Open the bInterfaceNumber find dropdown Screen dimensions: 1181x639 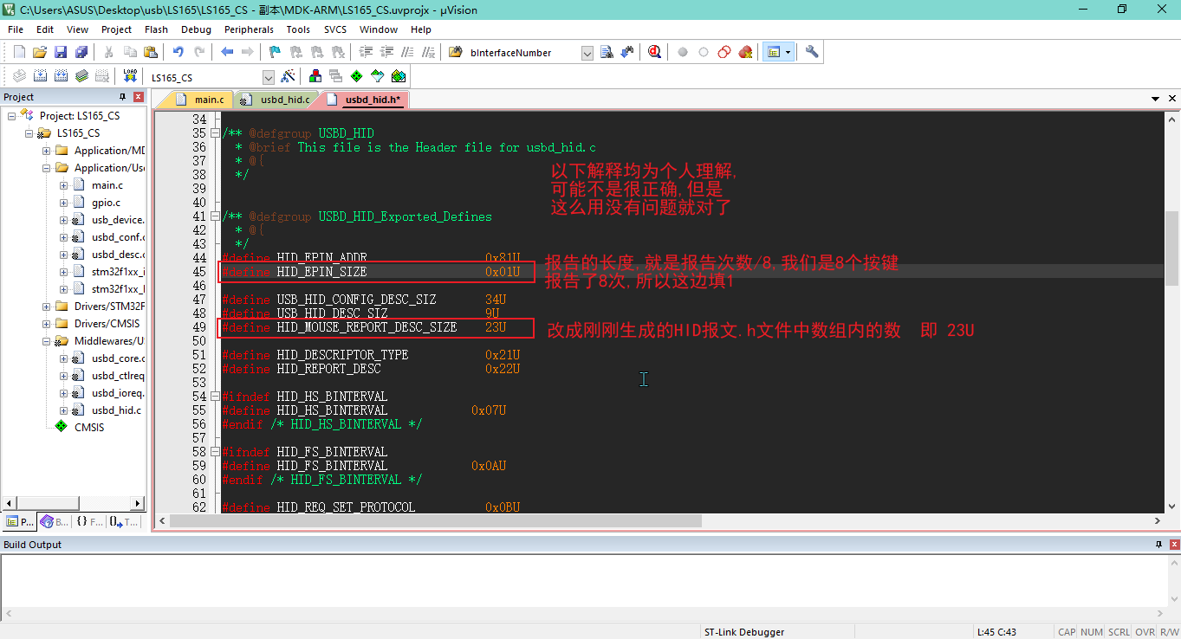[587, 53]
